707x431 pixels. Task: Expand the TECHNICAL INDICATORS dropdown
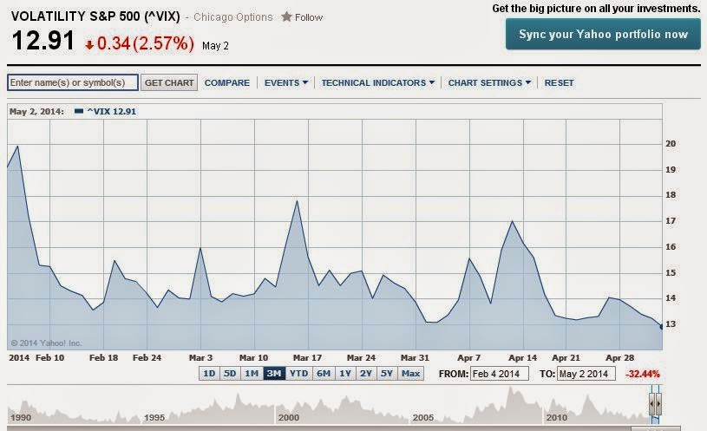[x=378, y=83]
